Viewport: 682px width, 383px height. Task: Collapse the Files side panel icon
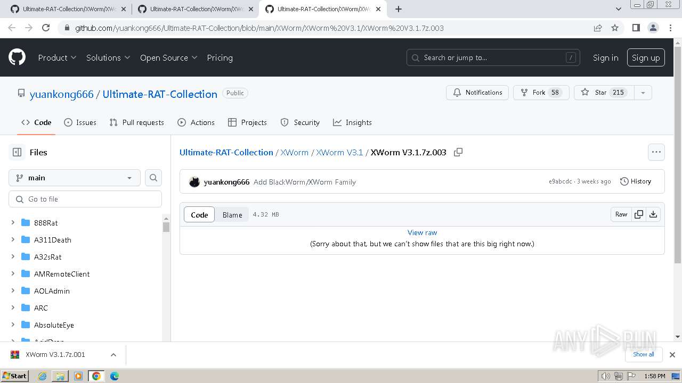click(x=17, y=152)
